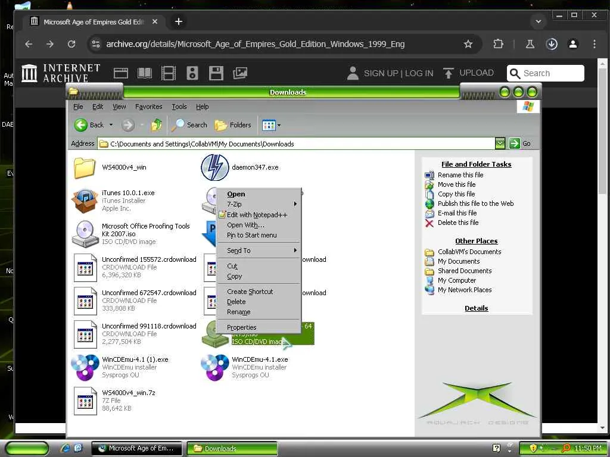The width and height of the screenshot is (610, 457).
Task: Switch to Downloads taskbar button
Action: 232,449
